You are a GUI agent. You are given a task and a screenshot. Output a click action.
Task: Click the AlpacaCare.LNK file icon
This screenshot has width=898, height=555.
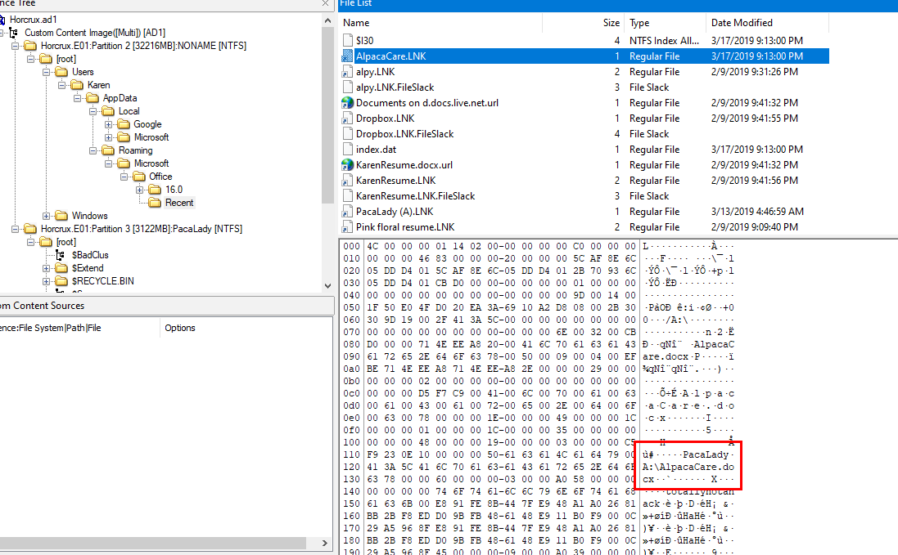click(x=347, y=56)
